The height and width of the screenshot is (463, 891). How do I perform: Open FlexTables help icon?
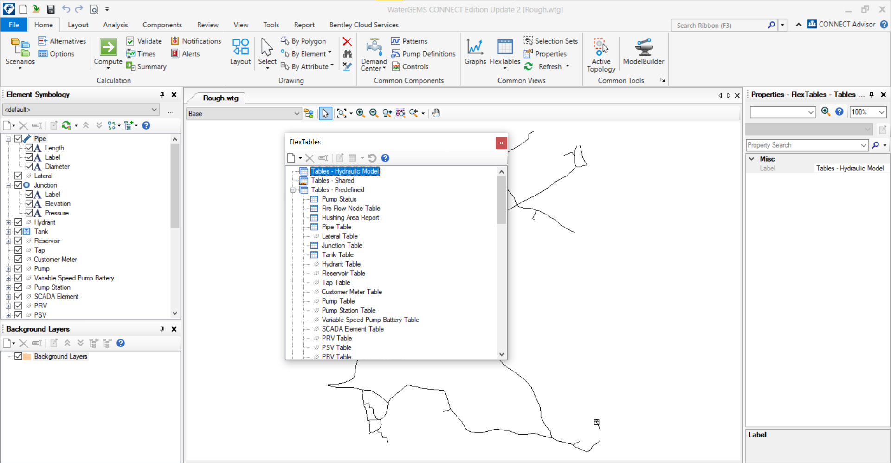click(385, 158)
